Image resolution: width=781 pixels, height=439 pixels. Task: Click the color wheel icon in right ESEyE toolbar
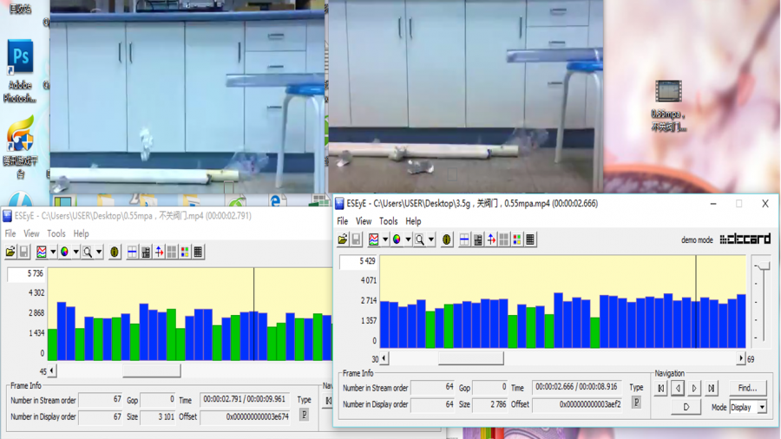397,239
